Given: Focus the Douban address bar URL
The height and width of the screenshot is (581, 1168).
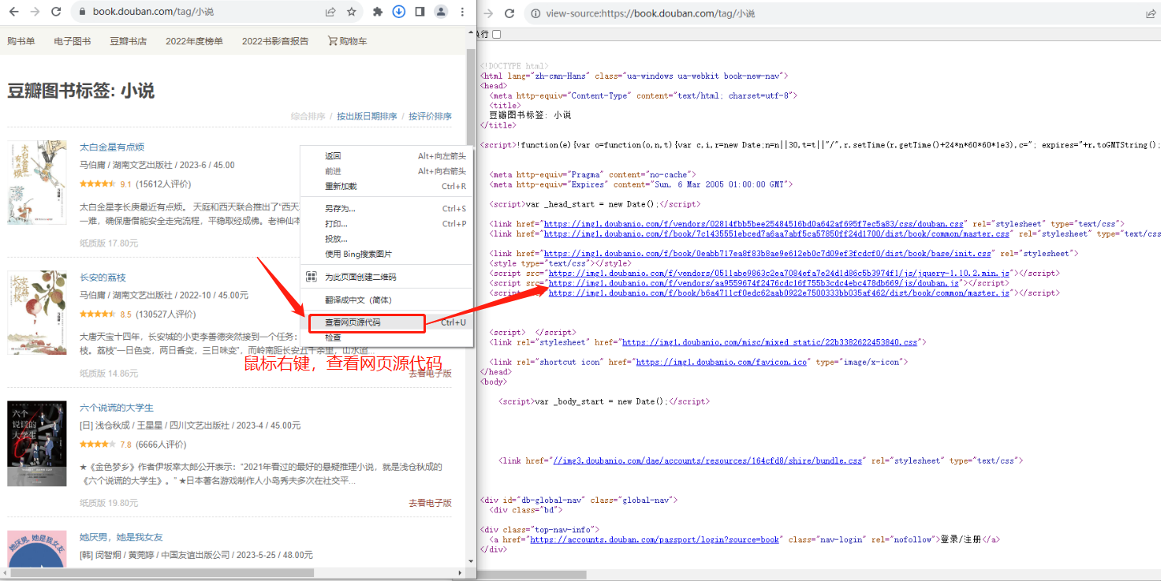Looking at the screenshot, I should tap(153, 12).
